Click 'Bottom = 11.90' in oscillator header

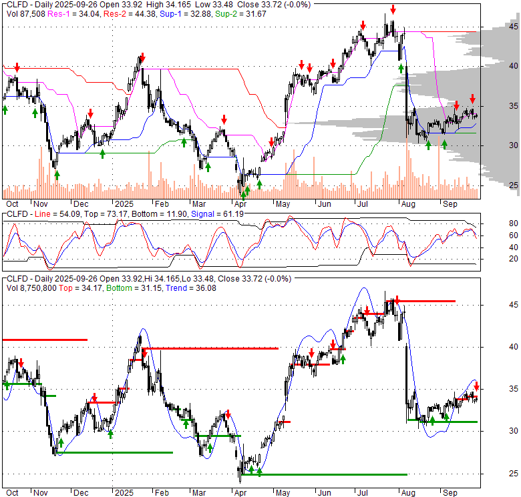click(159, 214)
